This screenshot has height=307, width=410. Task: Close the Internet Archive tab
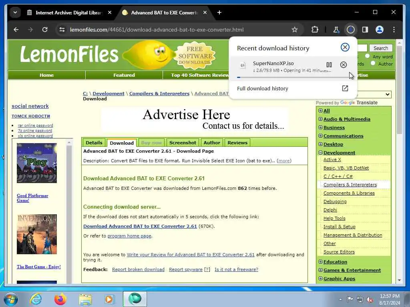coord(110,12)
